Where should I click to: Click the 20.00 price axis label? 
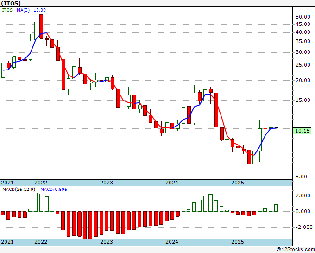click(303, 80)
